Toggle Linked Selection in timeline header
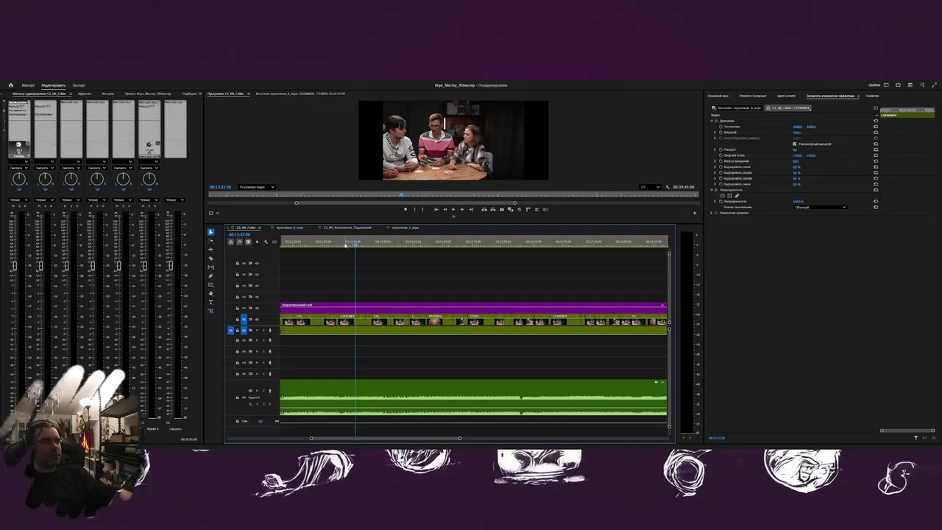Screen dimensions: 942x530 tap(248, 241)
